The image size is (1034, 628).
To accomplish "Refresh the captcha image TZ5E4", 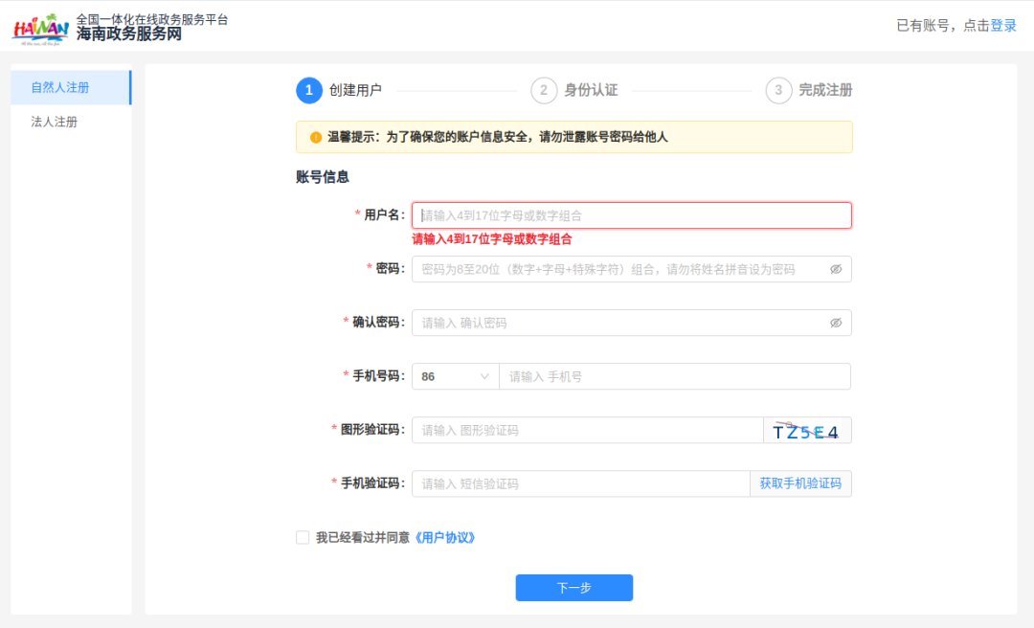I will click(x=806, y=431).
